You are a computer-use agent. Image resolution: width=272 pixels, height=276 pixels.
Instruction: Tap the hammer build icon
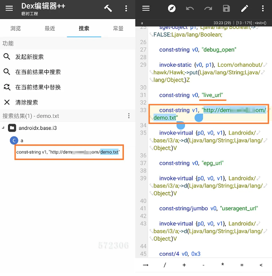point(108,8)
